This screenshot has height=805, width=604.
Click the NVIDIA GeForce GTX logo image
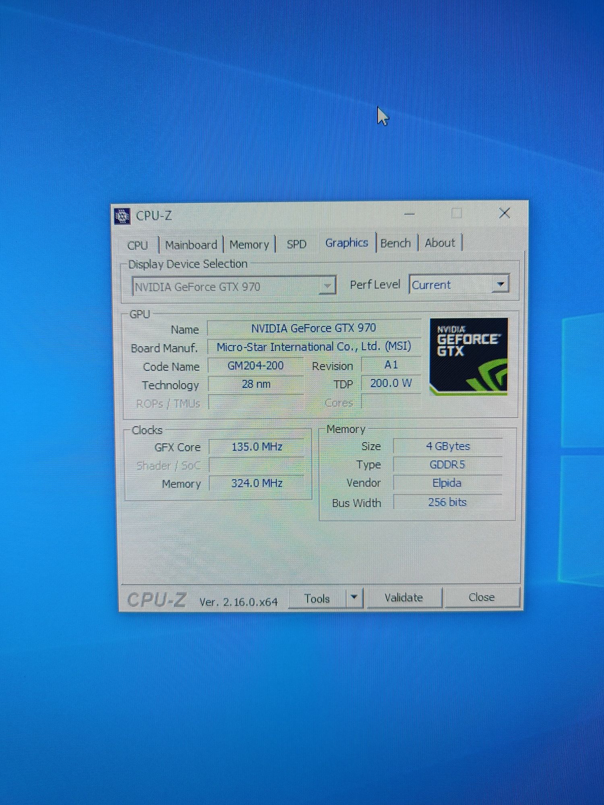click(x=469, y=356)
